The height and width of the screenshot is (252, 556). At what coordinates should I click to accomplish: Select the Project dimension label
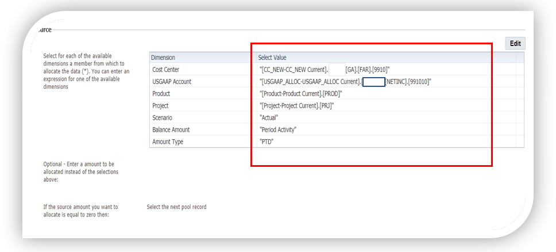coord(161,106)
